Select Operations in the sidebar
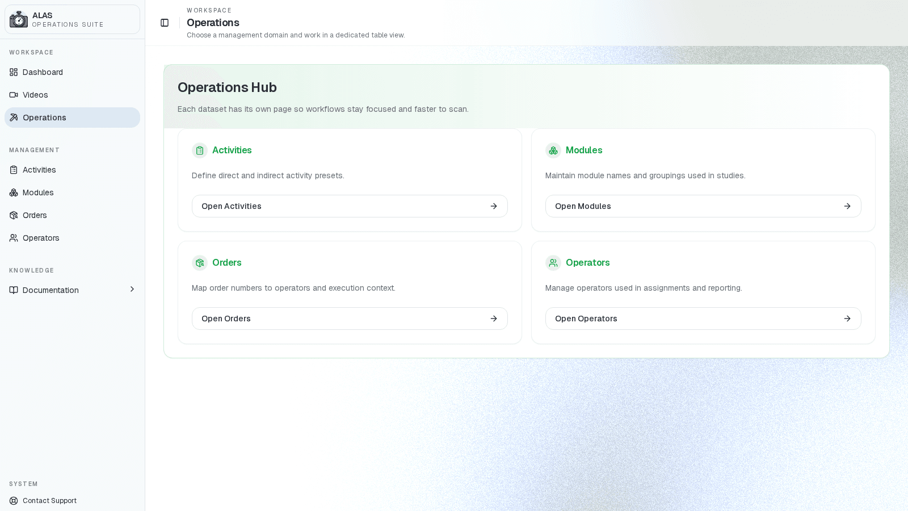This screenshot has width=908, height=511. (72, 118)
